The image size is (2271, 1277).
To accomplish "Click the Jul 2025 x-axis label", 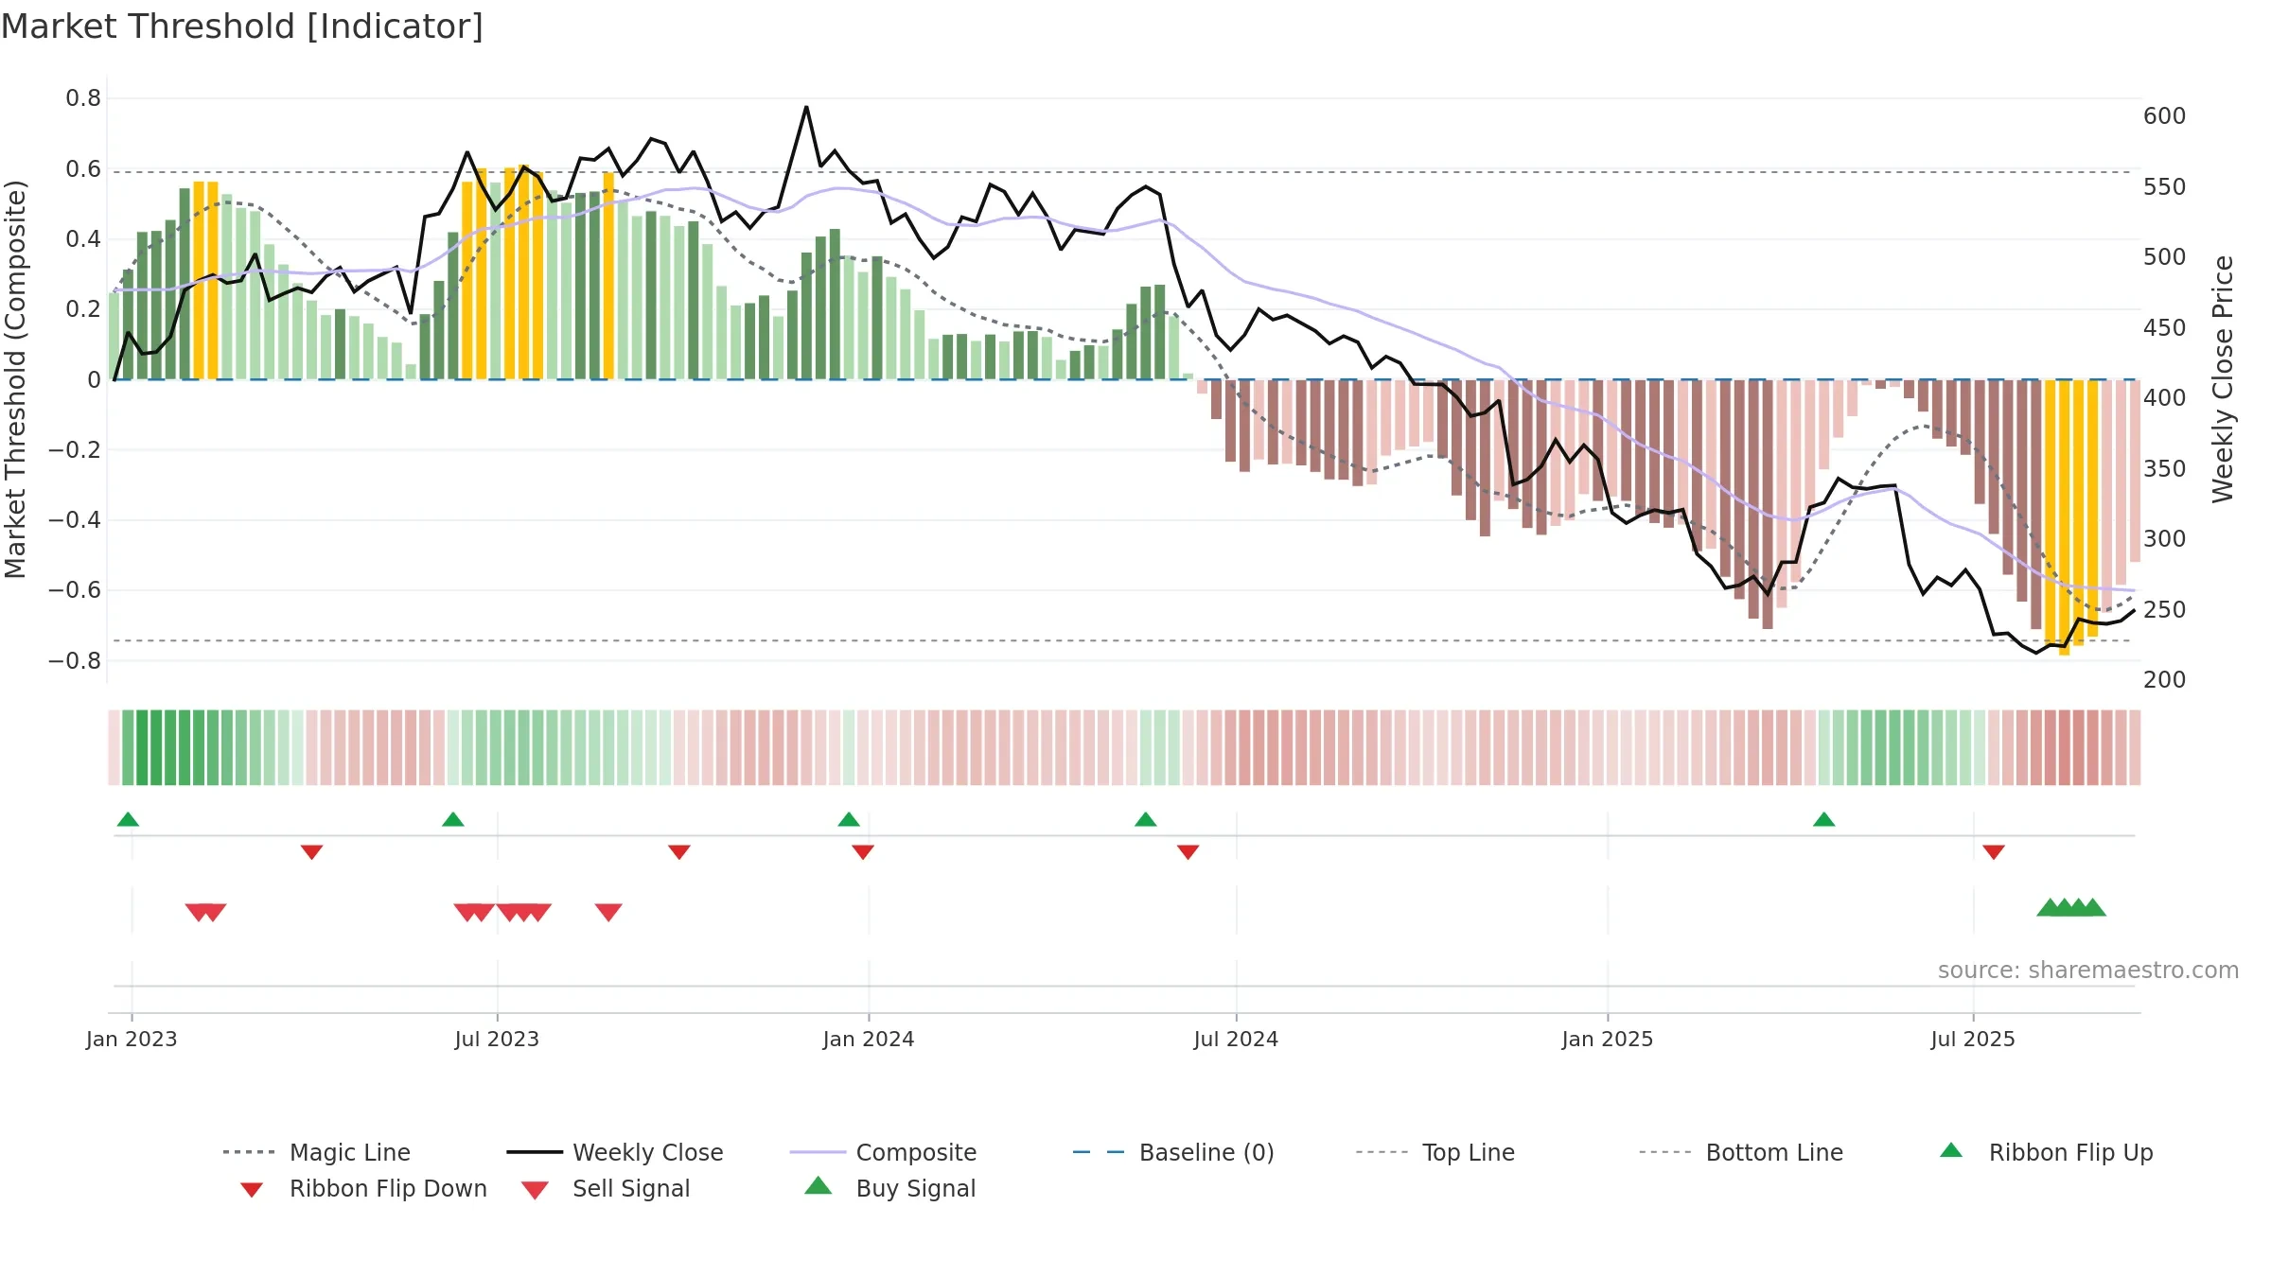I will [x=1973, y=1040].
